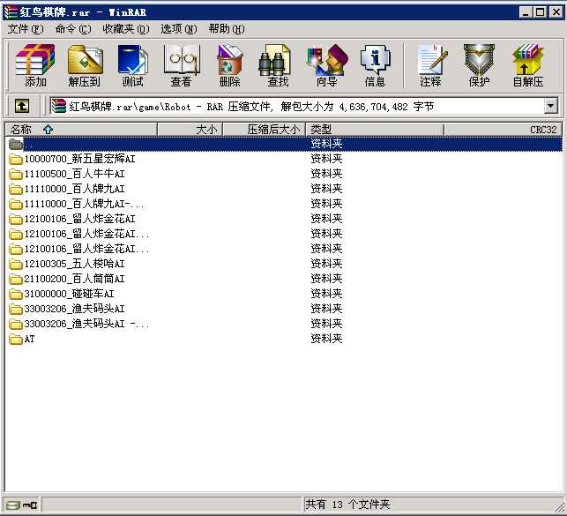Select the AT folder name
Viewport: 567px width, 516px height.
(x=29, y=340)
